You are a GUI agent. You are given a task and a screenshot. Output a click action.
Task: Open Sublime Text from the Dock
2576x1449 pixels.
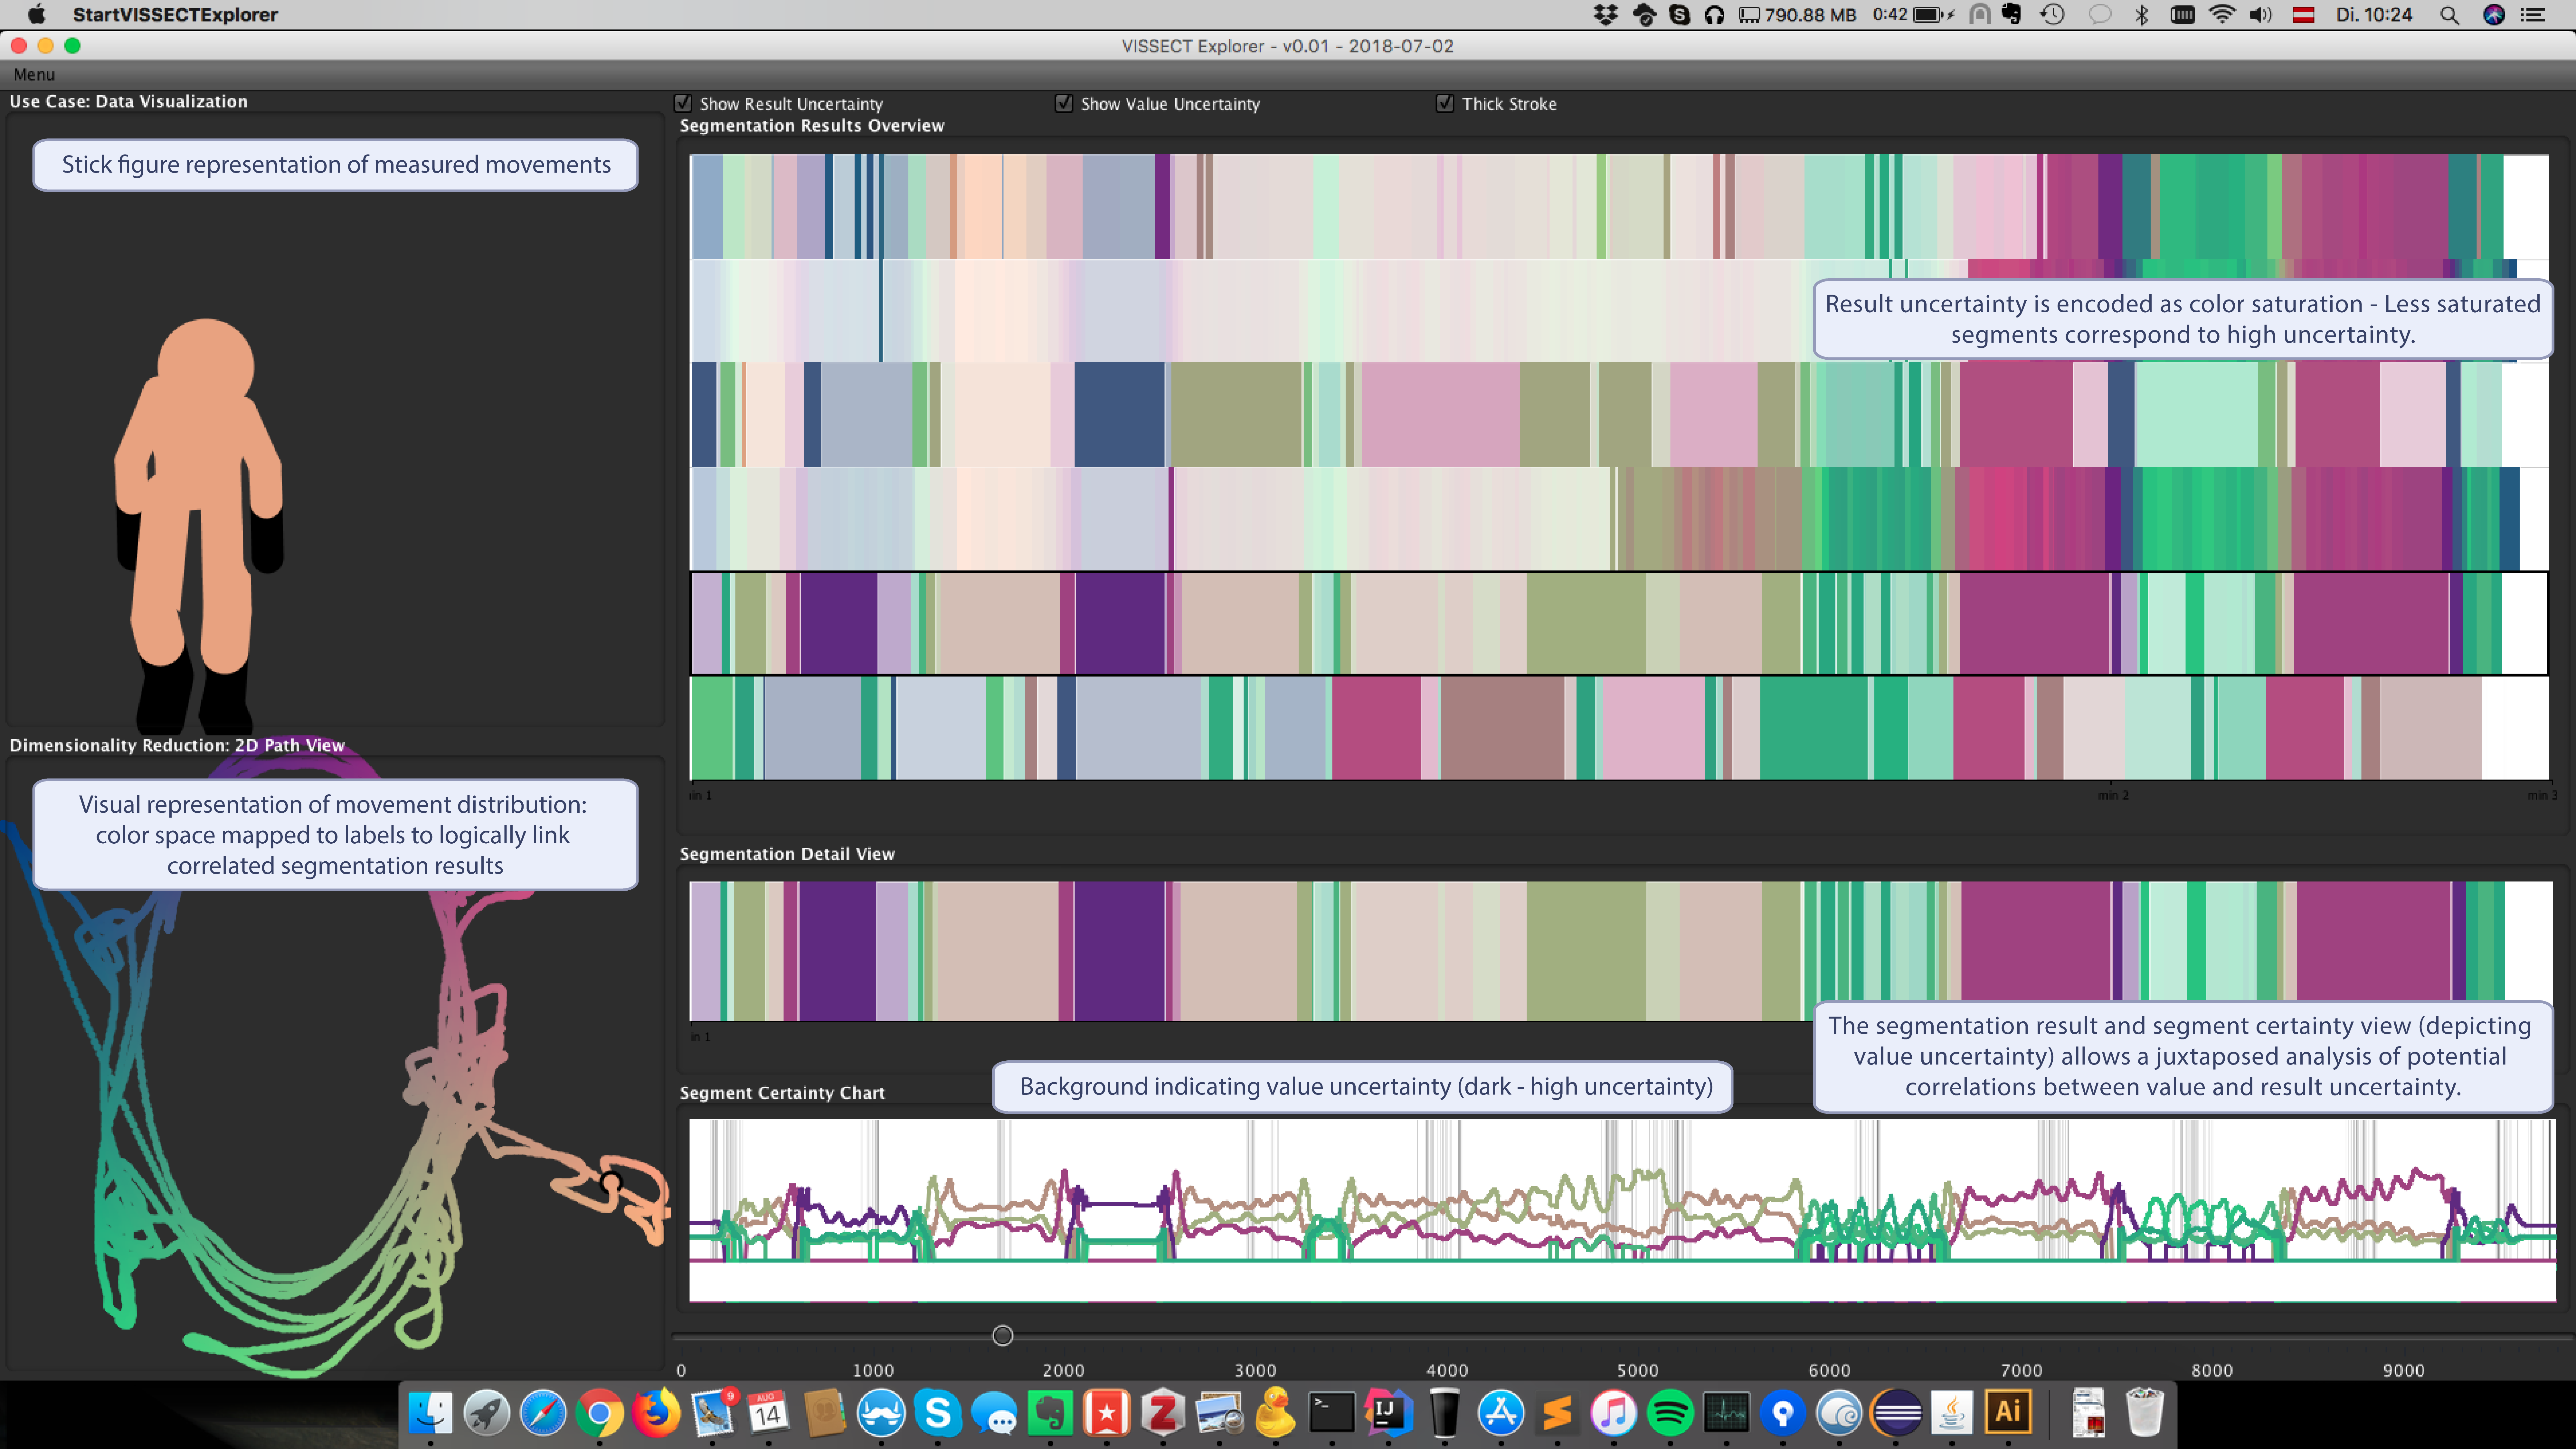1557,1413
